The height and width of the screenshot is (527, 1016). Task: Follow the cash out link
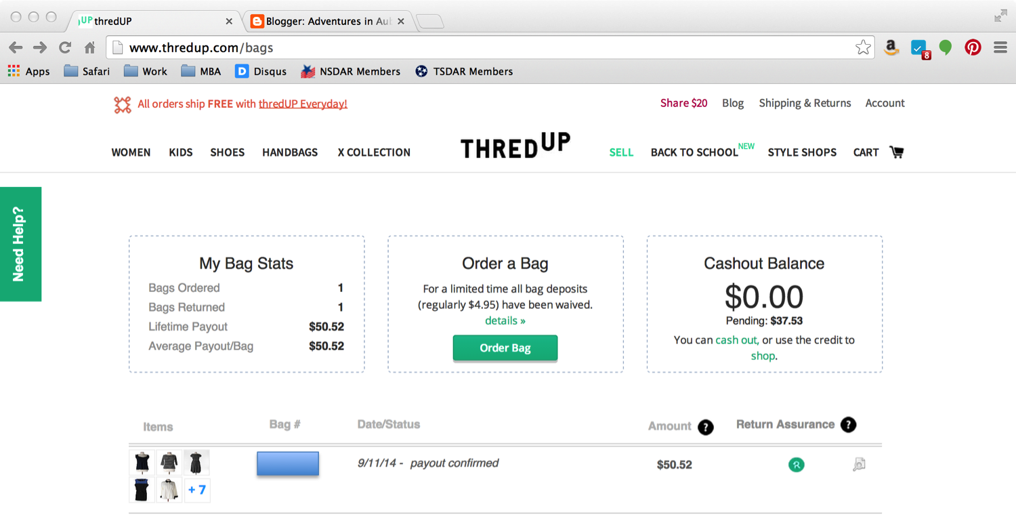736,340
